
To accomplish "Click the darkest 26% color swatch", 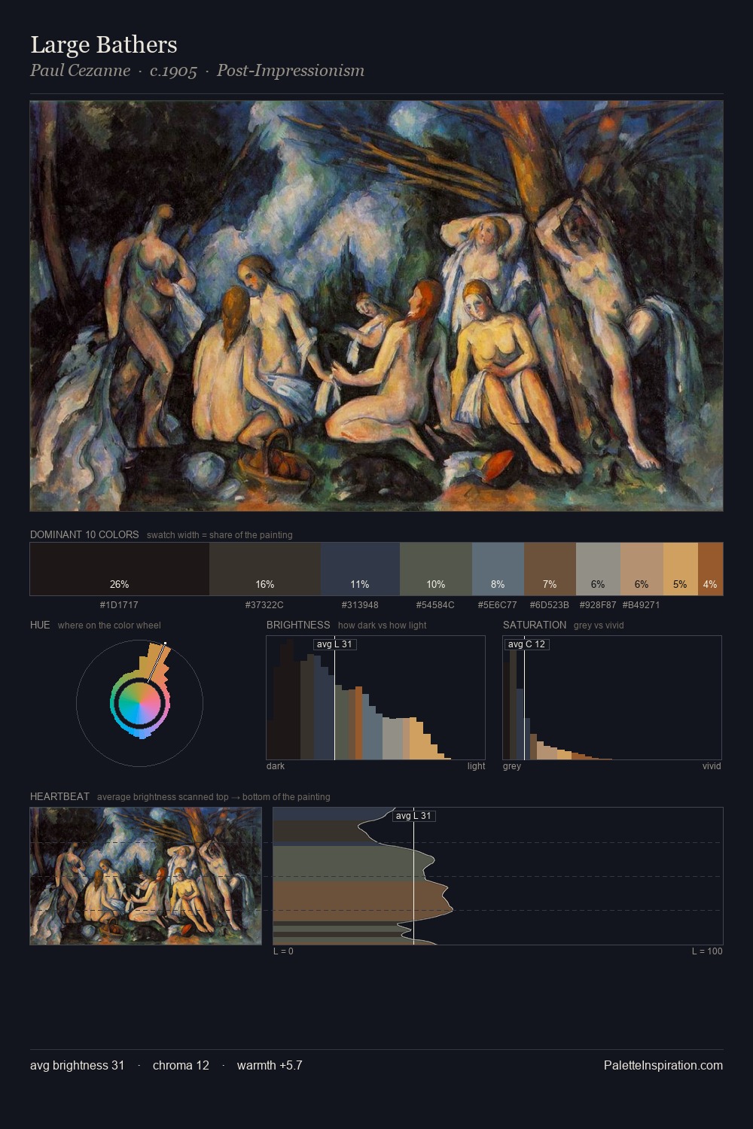I will [x=120, y=569].
